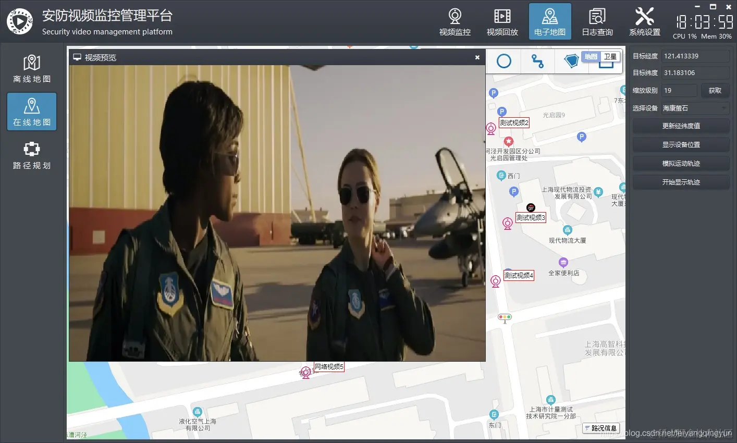This screenshot has width=737, height=443.
Task: Switch map view to 卫星 satellite mode
Action: click(x=610, y=56)
